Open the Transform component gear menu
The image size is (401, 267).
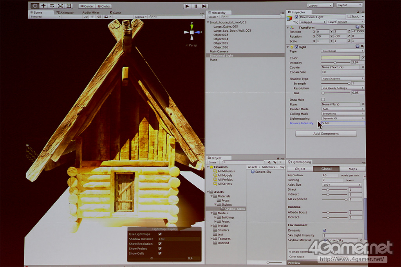tap(362, 27)
